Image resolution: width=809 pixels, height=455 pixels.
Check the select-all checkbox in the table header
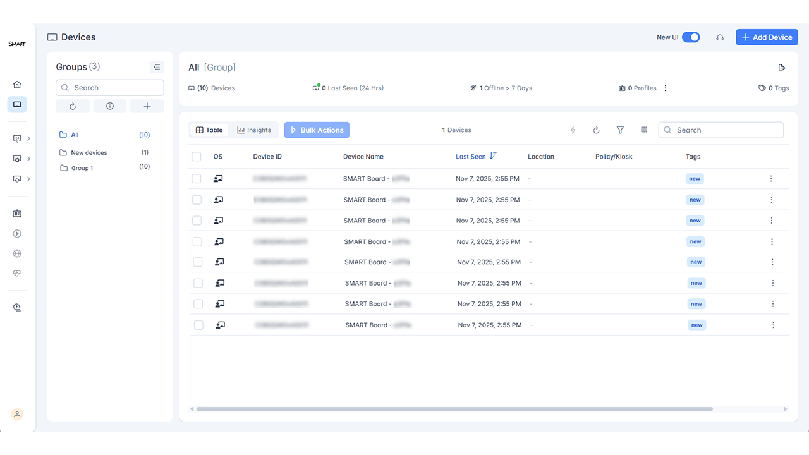click(x=196, y=156)
